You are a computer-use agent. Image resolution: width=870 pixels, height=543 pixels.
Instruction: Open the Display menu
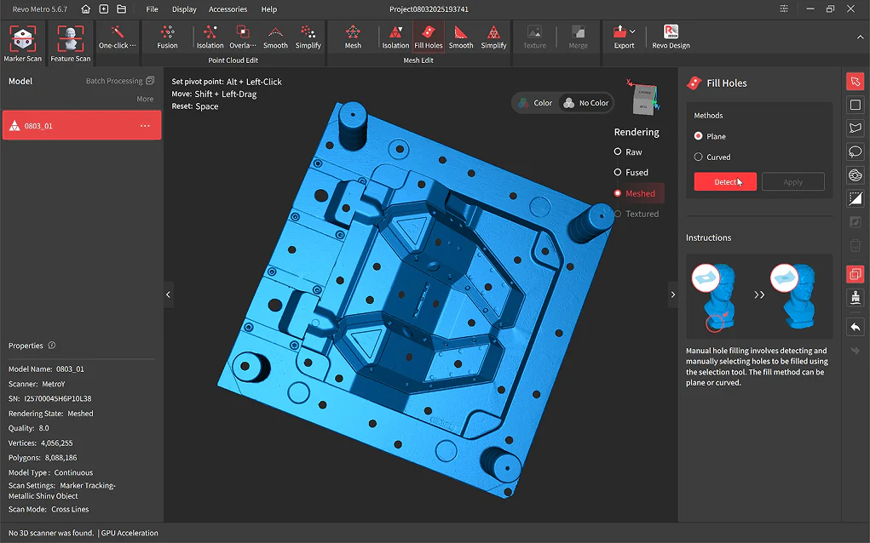(x=184, y=9)
